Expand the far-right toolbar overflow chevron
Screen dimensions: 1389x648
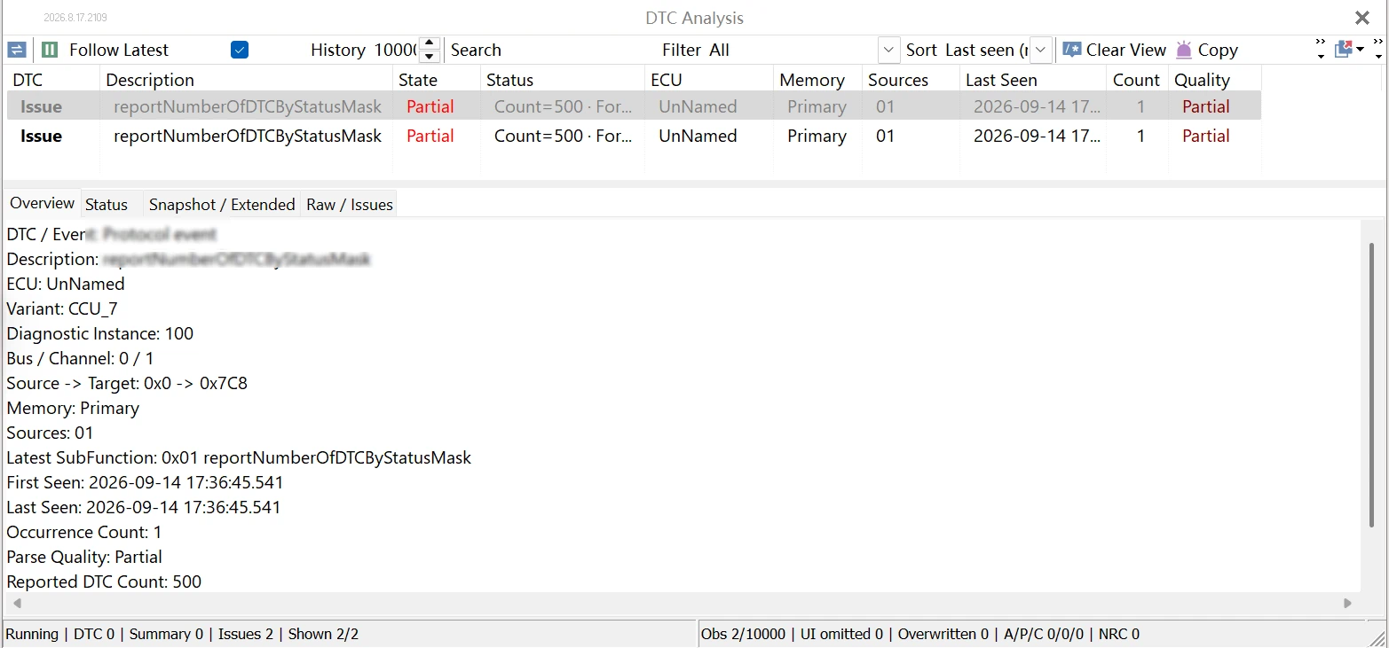(1378, 50)
